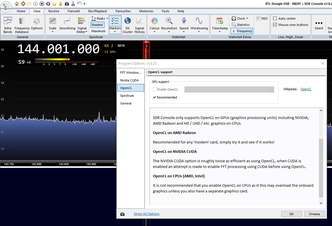332x226 pixels.
Task: Click the undo arrow icon in quick toolbar
Action: [79, 4]
